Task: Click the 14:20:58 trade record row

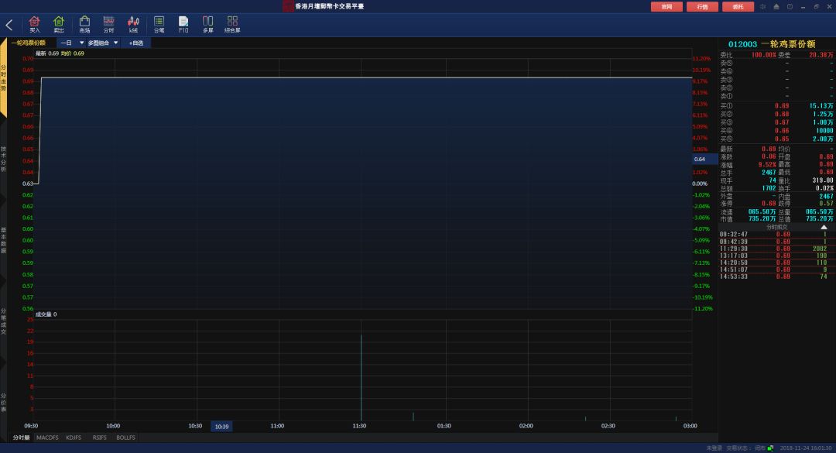Action: pyautogui.click(x=776, y=263)
